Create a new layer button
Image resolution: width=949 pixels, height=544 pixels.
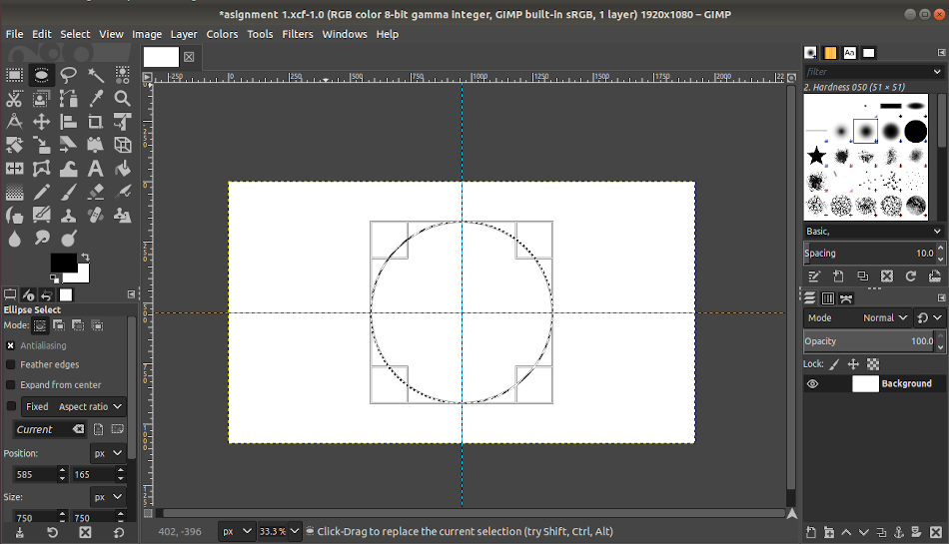811,532
